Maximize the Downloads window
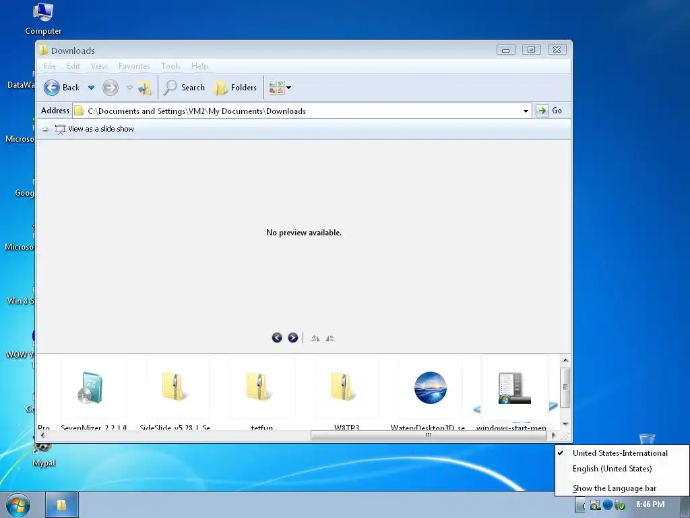This screenshot has height=518, width=690. 531,50
